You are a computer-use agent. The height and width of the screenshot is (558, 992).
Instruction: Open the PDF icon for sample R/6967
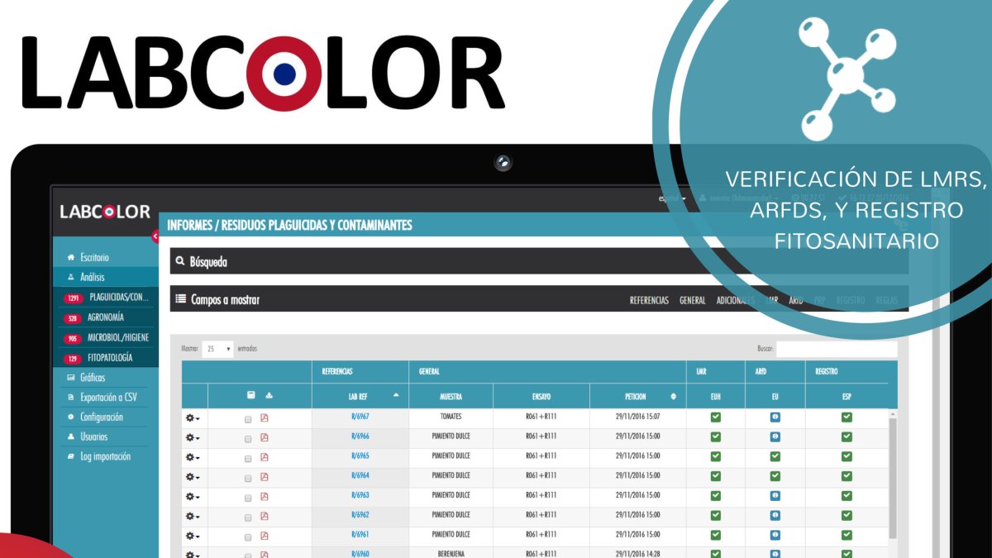point(265,417)
